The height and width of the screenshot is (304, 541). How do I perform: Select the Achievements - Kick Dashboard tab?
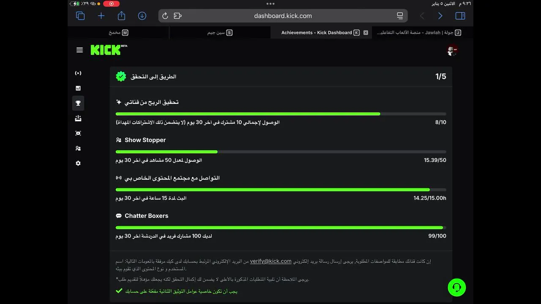coord(321,33)
